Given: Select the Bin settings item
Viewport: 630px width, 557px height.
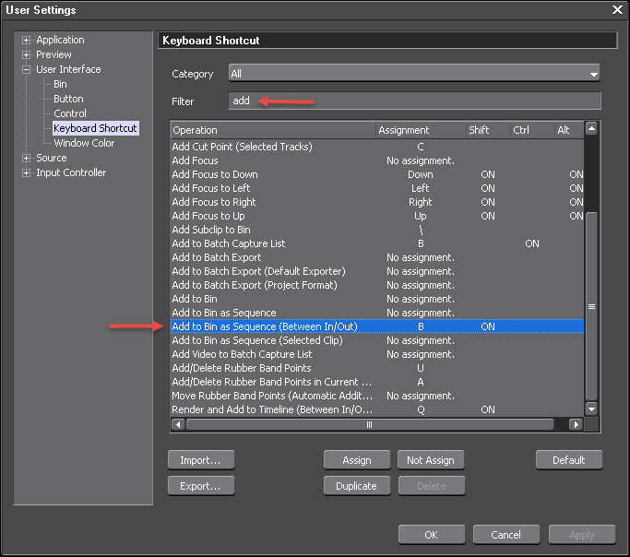Looking at the screenshot, I should [60, 84].
